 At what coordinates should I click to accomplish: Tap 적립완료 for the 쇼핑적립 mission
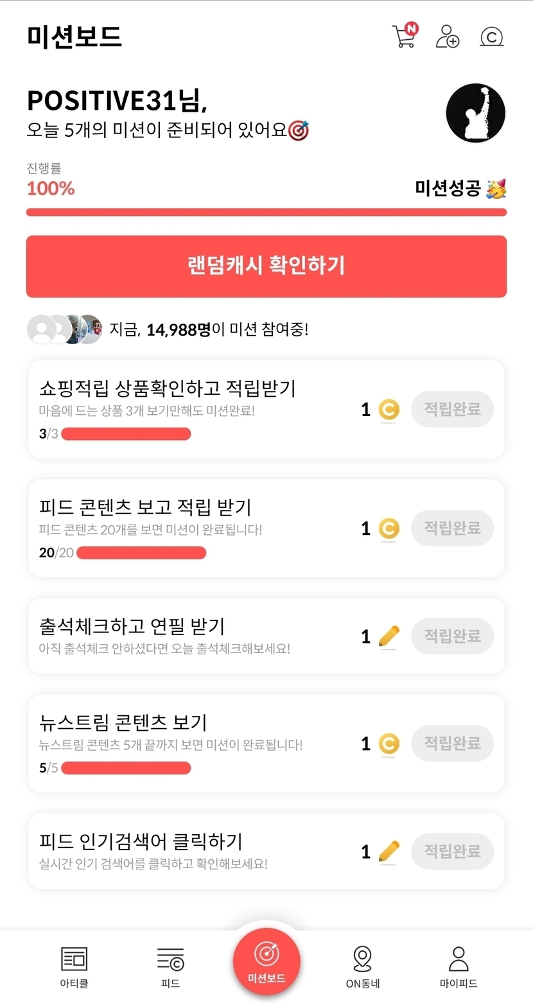coord(452,409)
